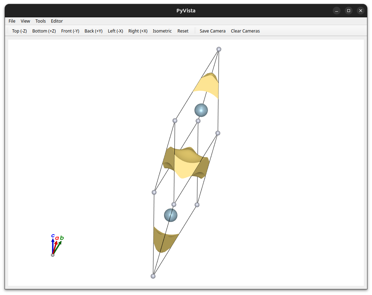Click the blue c axis arrow
Image resolution: width=372 pixels, height=295 pixels.
tap(53, 246)
